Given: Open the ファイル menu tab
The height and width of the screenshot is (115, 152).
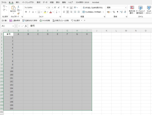Looking at the screenshot, I should pyautogui.click(x=4, y=2).
